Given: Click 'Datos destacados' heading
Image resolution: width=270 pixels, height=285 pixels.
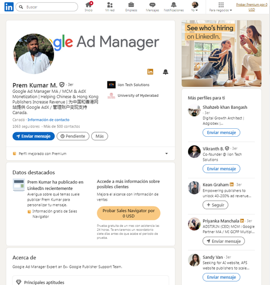Looking at the screenshot, I should click(34, 172).
